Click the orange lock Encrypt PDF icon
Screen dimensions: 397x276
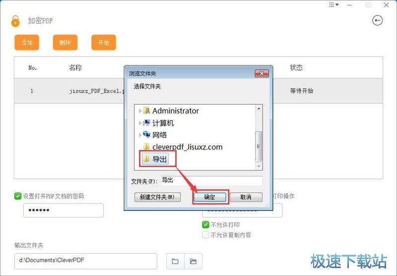15,21
